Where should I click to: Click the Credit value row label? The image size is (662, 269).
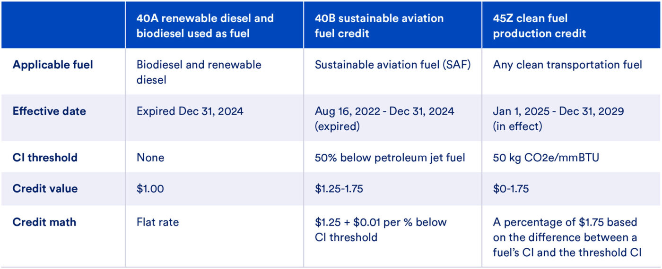coord(45,188)
